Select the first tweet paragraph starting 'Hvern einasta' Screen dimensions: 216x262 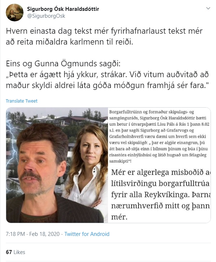pyautogui.click(x=104, y=37)
